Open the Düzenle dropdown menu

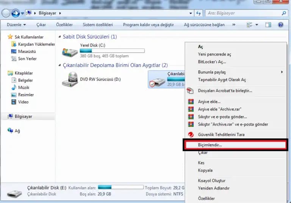click(16, 25)
